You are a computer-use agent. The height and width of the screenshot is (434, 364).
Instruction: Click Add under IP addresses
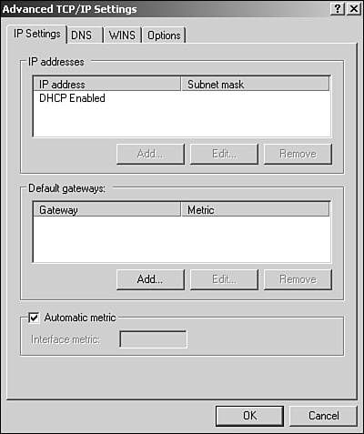point(150,154)
